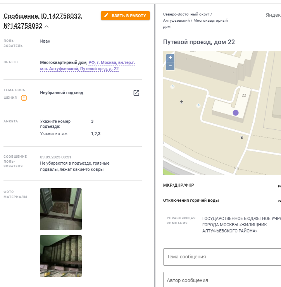Image resolution: width=281 pixels, height=287 pixels.
Task: Click orange warning icon near 'Тема сообщения'
Action: 24,98
